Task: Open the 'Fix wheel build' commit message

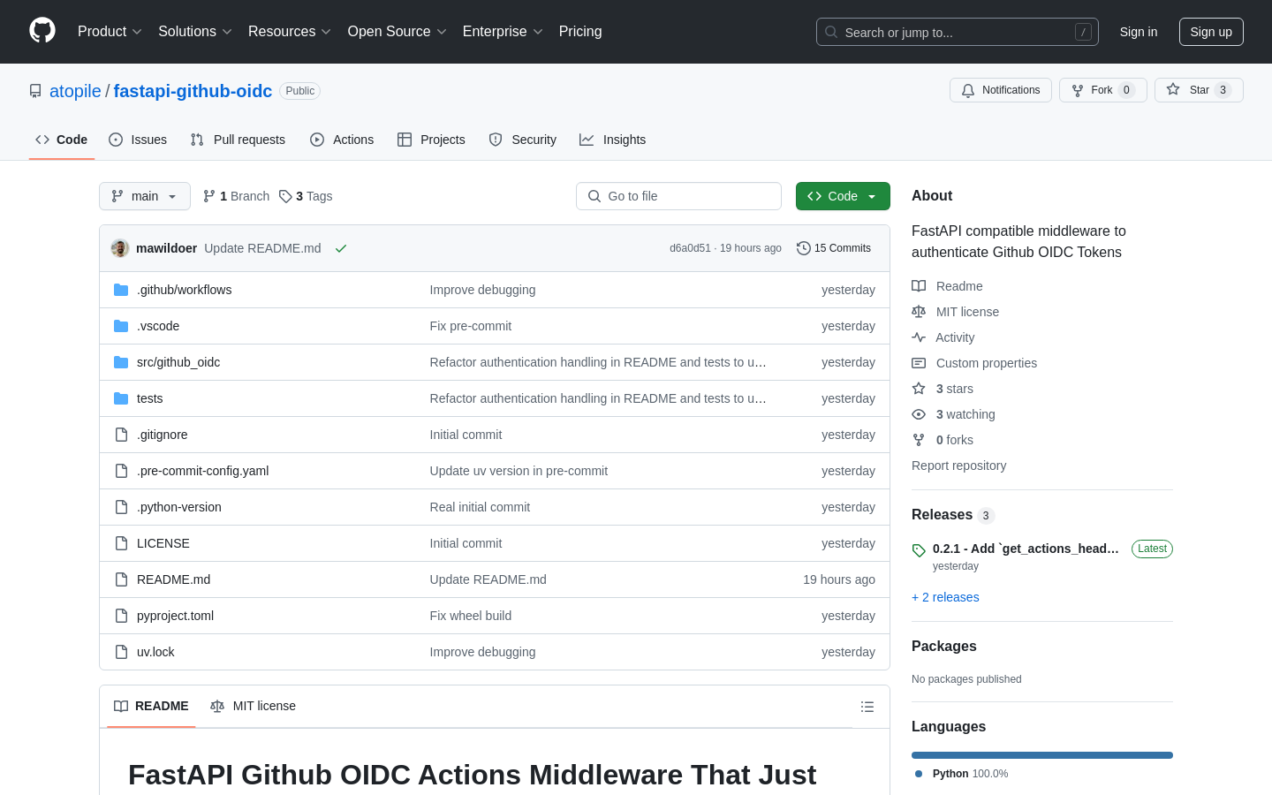Action: 471,616
